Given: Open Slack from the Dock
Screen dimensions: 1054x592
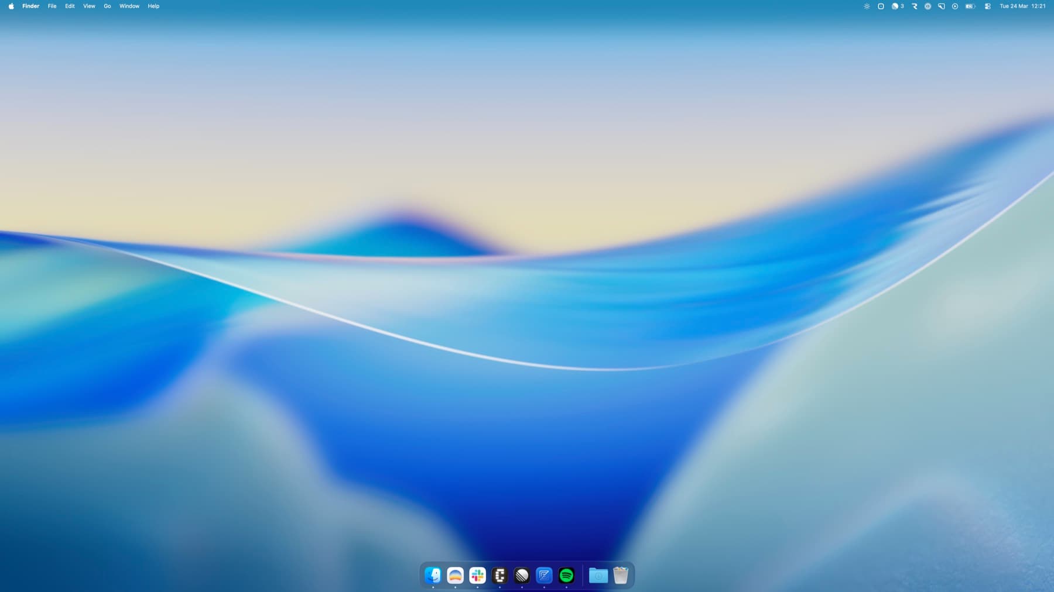Looking at the screenshot, I should pos(477,576).
